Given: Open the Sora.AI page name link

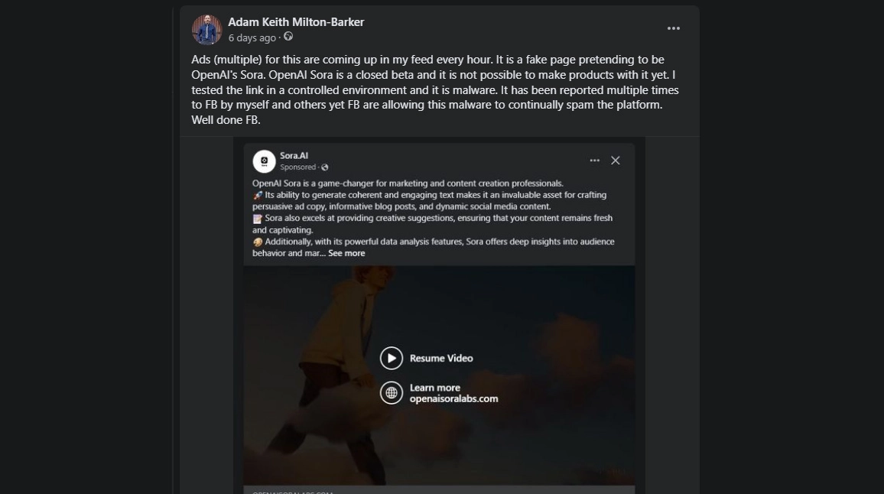Looking at the screenshot, I should [294, 155].
